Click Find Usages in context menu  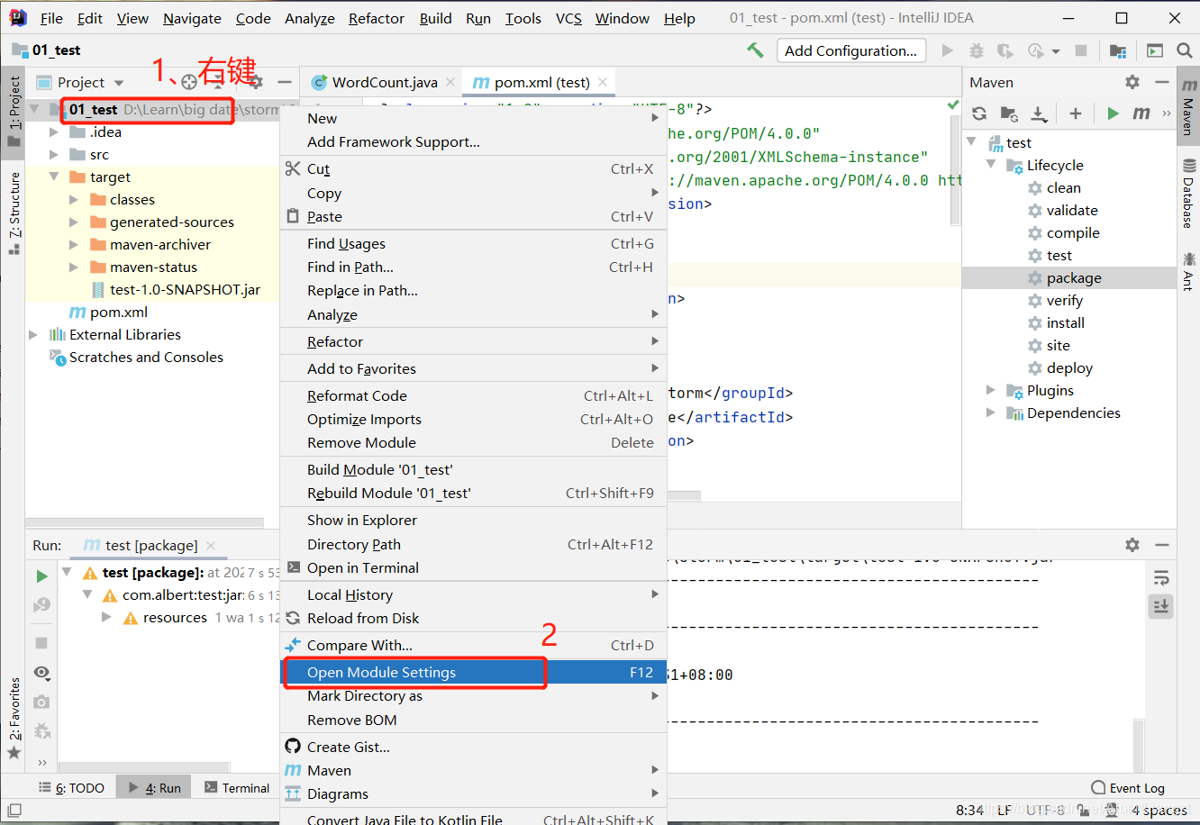tap(474, 243)
